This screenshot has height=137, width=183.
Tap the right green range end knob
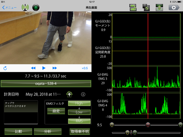pyautogui.click(x=180, y=125)
